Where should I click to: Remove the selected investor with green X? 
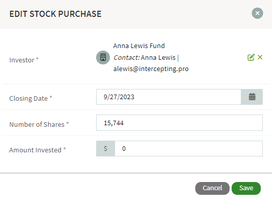[x=260, y=57]
